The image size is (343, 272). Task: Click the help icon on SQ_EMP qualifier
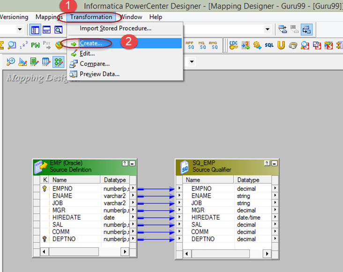267,163
